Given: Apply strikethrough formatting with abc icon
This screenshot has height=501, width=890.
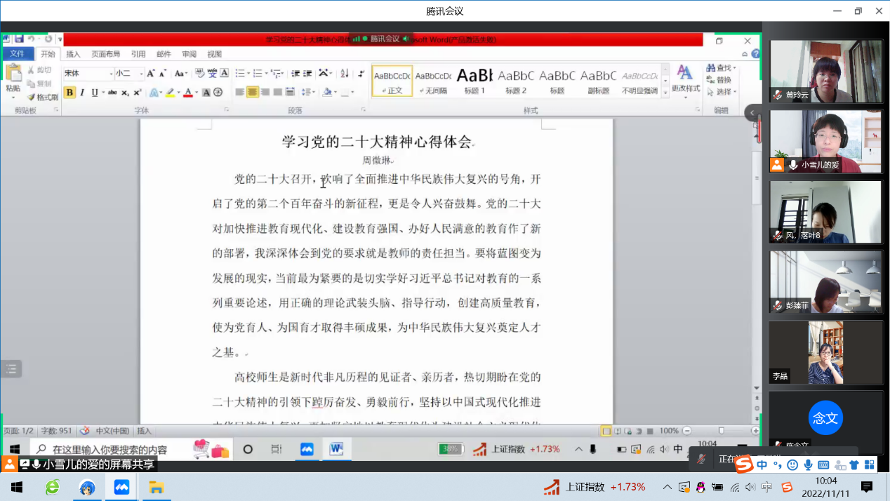Looking at the screenshot, I should 112,93.
